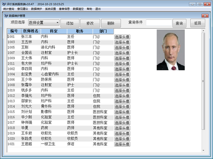Click the 返回 button

pos(197,23)
